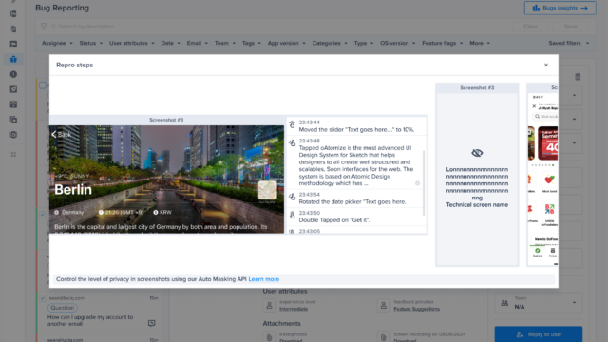Viewport: 608px width, 342px height.
Task: Click the feedback provider attribute icon
Action: click(x=383, y=306)
